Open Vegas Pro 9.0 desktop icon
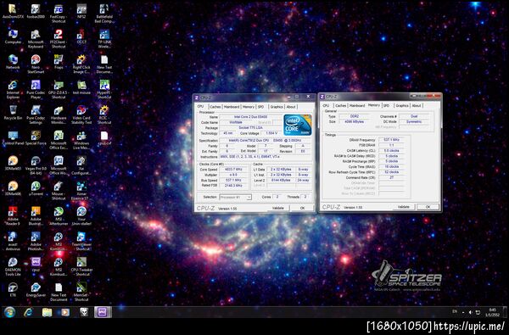Viewport: 509px width, 335px height. [x=36, y=165]
